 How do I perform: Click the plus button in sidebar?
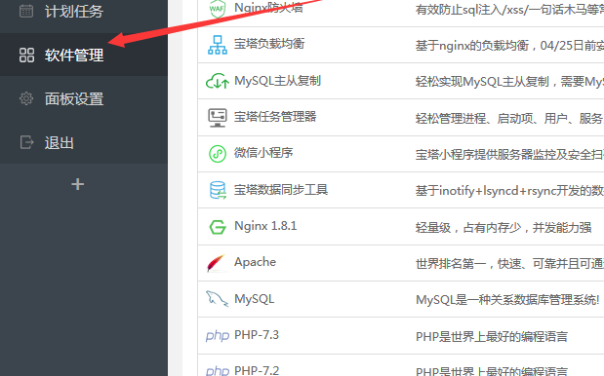77,184
